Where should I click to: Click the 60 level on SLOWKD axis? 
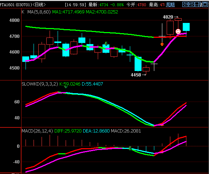[x=17, y=102]
